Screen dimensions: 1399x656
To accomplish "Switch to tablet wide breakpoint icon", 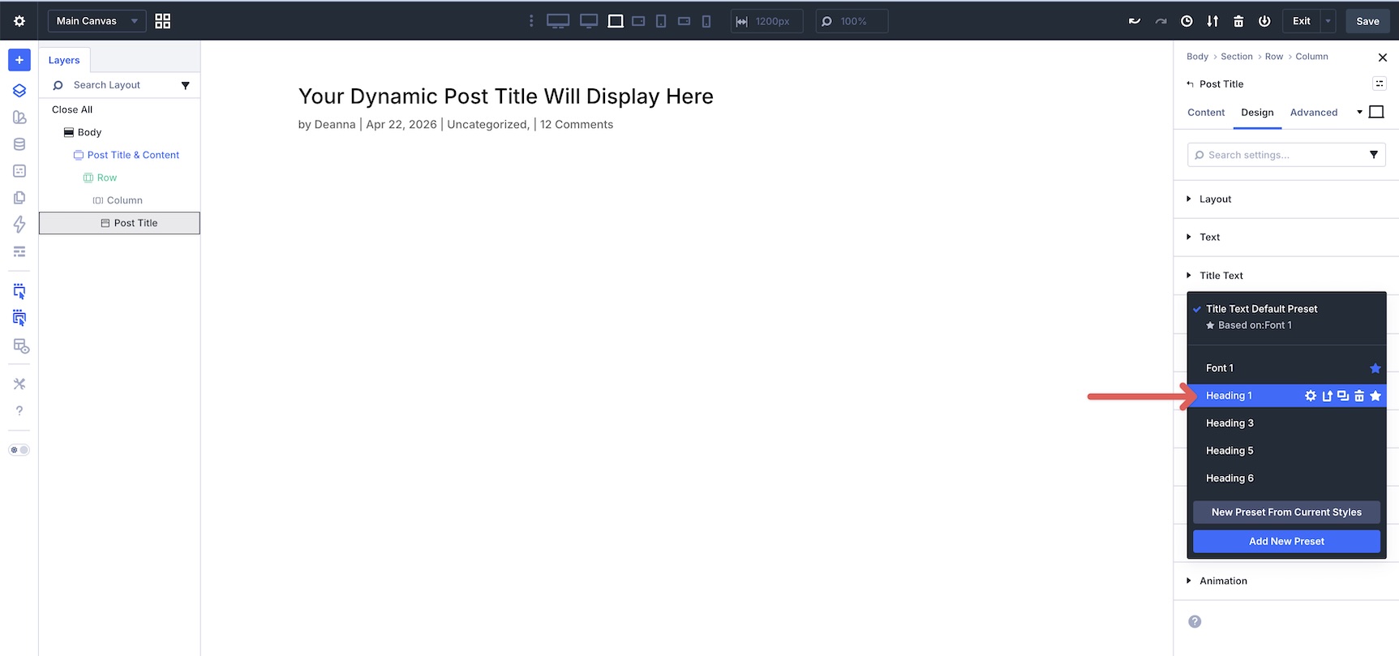I will [x=638, y=21].
